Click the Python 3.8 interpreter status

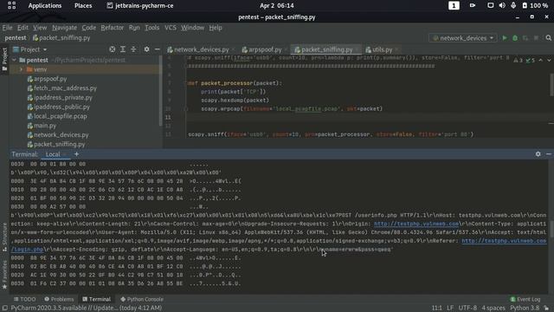click(525, 308)
